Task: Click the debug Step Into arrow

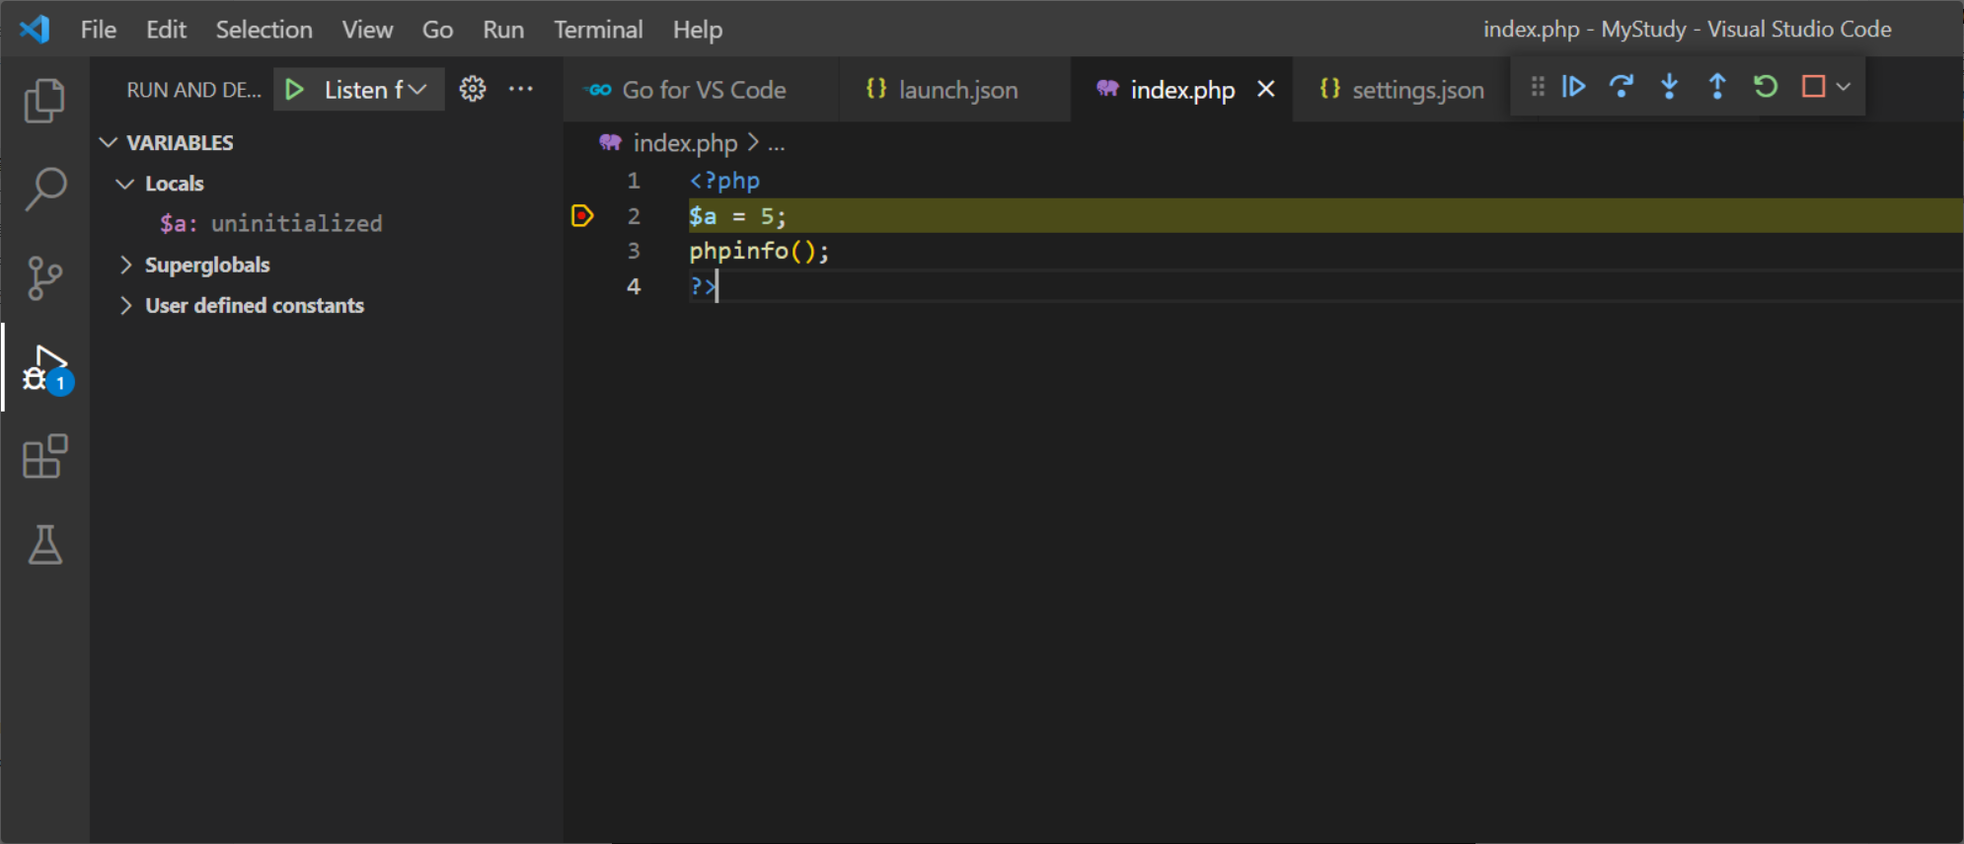Action: pos(1670,87)
